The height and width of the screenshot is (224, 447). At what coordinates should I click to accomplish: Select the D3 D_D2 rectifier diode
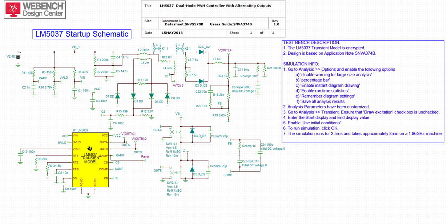coord(201,81)
